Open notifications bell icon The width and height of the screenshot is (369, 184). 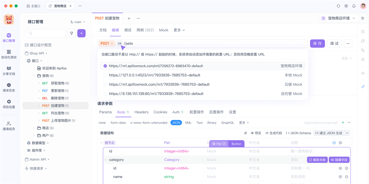pos(354,6)
